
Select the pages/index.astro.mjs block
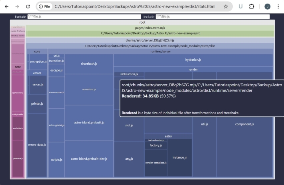coord(150,28)
